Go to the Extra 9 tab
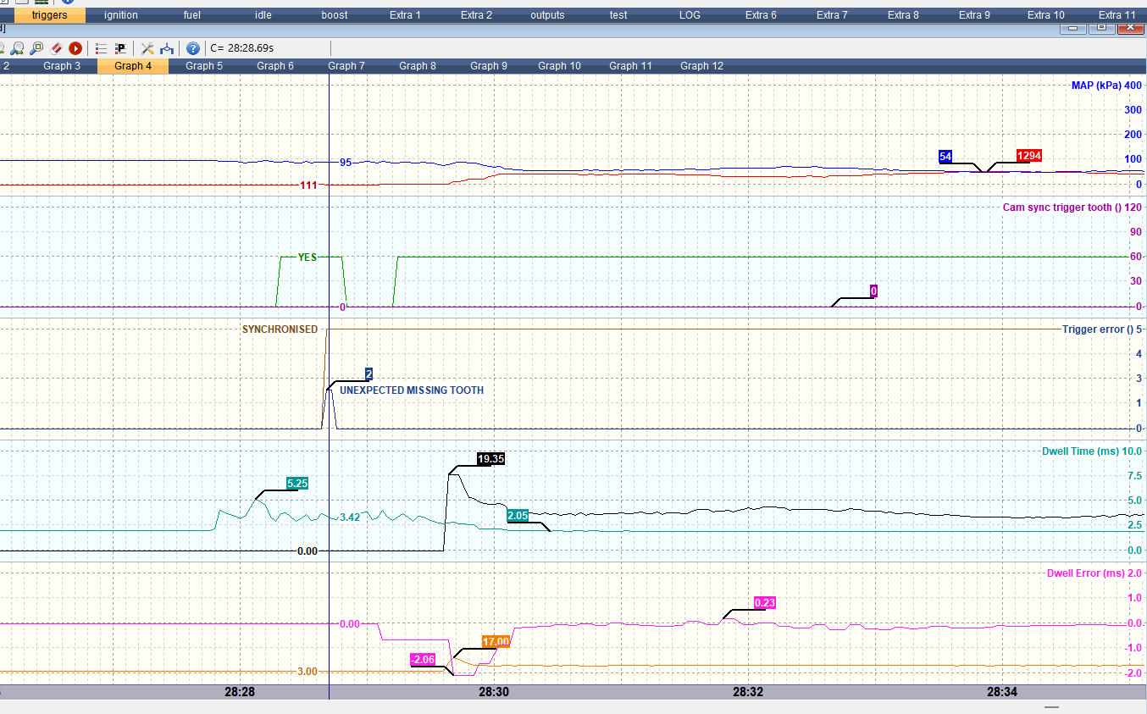The image size is (1147, 714). (x=975, y=15)
